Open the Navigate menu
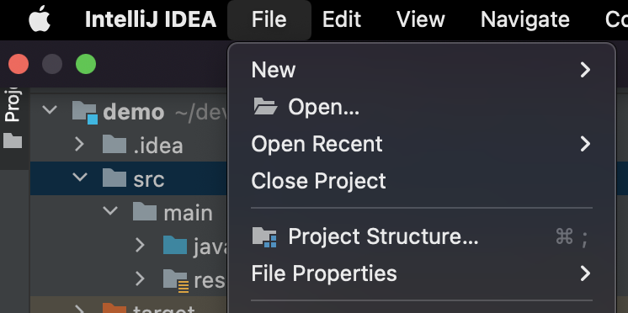 click(x=525, y=19)
